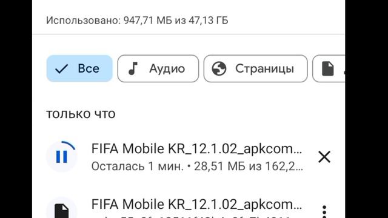Click the checkmark icon on the Все chip
This screenshot has width=388, height=218.
point(62,69)
